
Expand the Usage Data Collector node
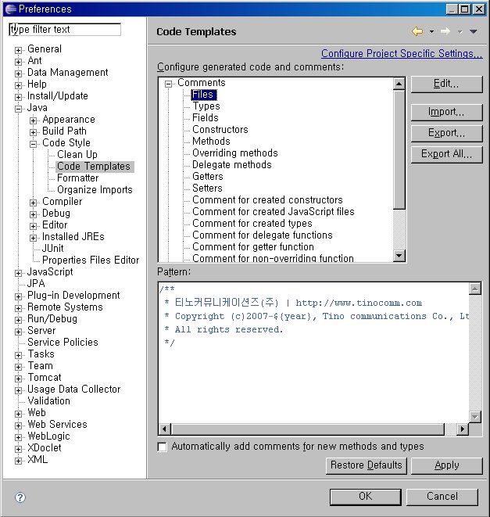tap(19, 390)
